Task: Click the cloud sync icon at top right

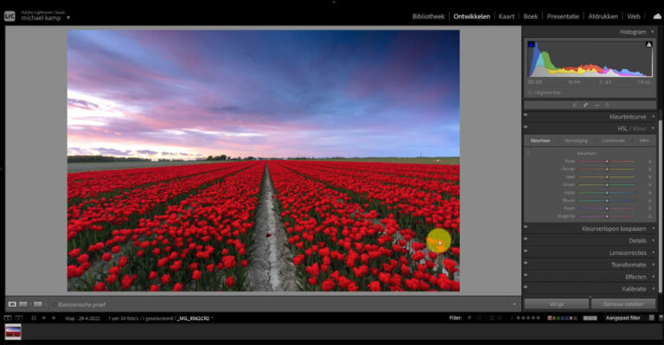Action: click(x=657, y=16)
